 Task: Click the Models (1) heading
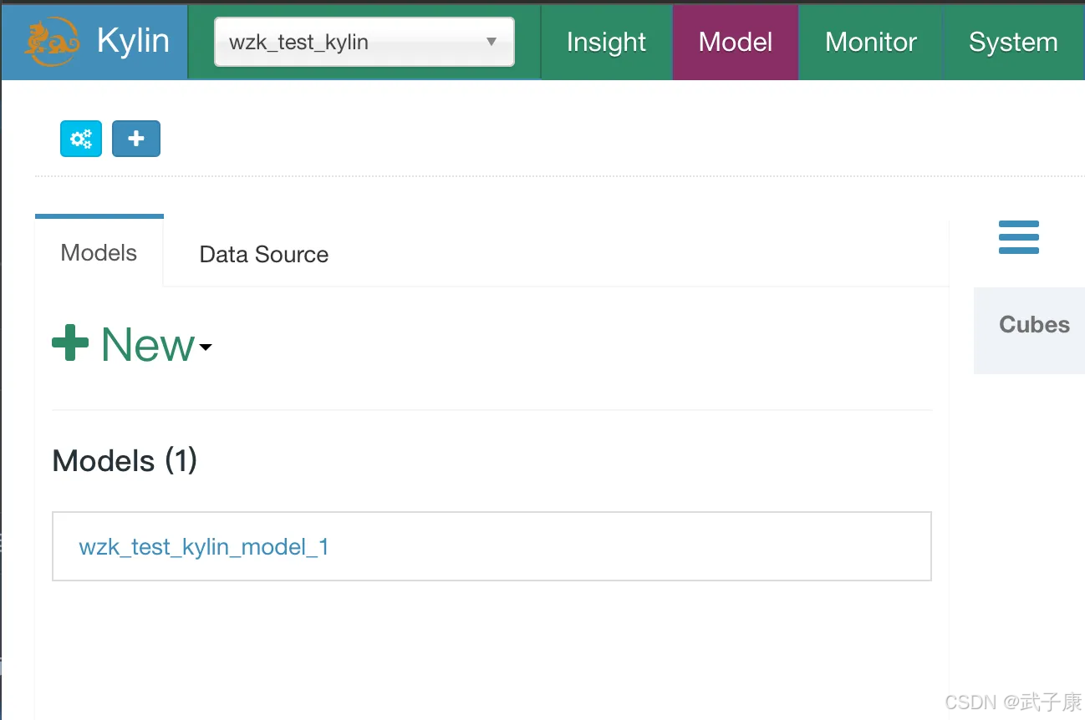[125, 461]
